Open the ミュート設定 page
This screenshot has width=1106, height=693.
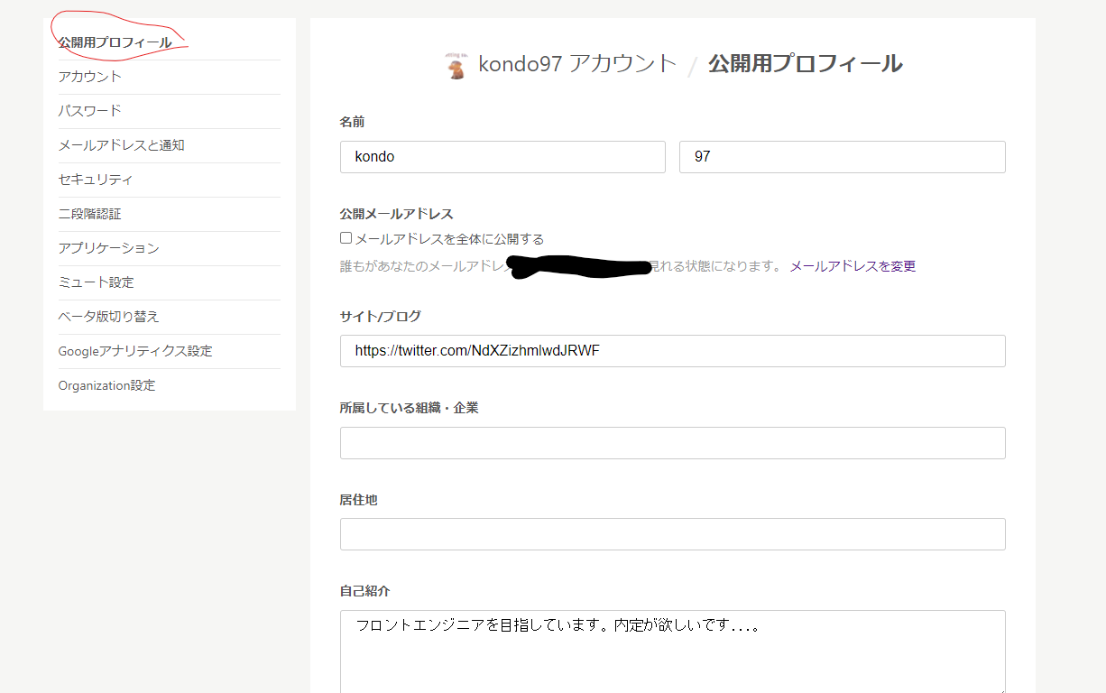coord(96,282)
